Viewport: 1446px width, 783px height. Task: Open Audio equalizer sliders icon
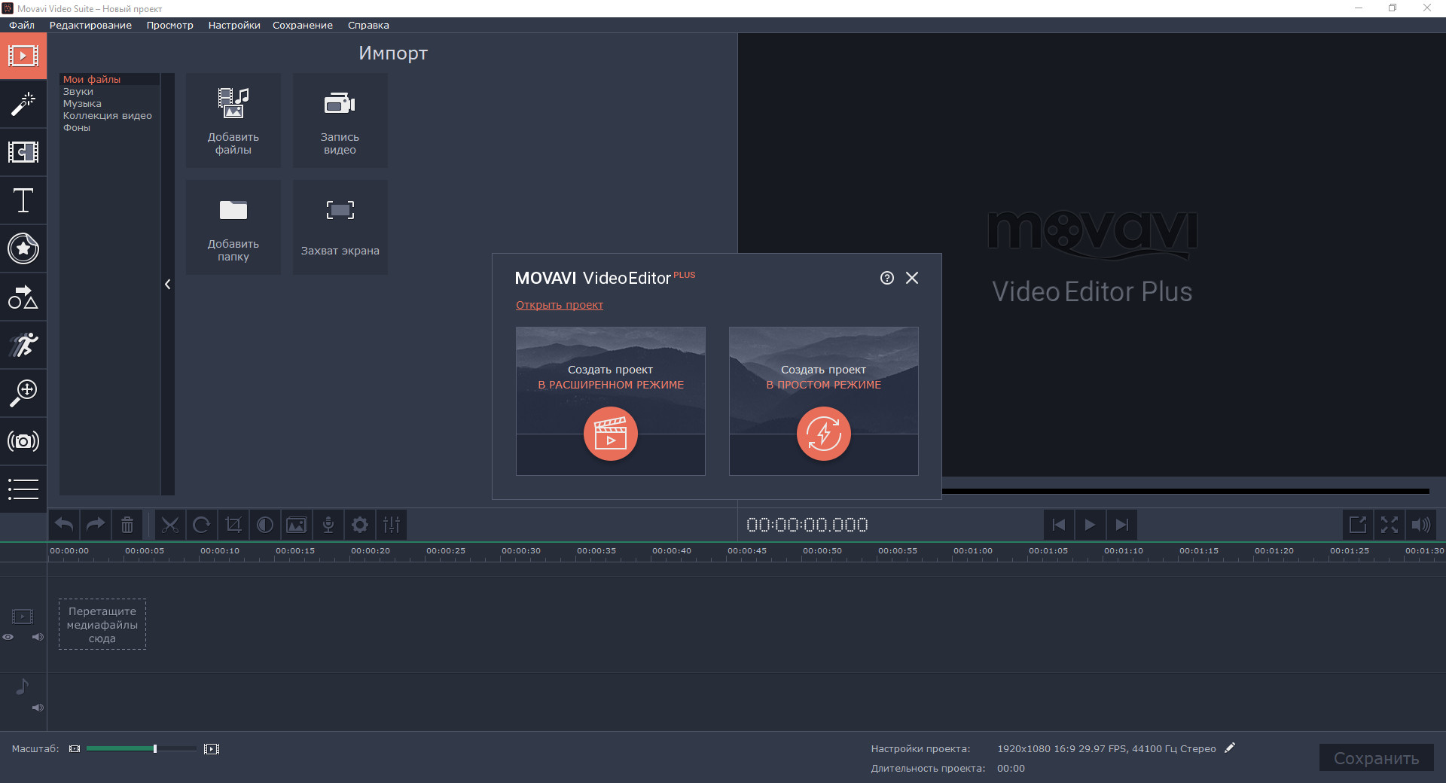click(392, 525)
